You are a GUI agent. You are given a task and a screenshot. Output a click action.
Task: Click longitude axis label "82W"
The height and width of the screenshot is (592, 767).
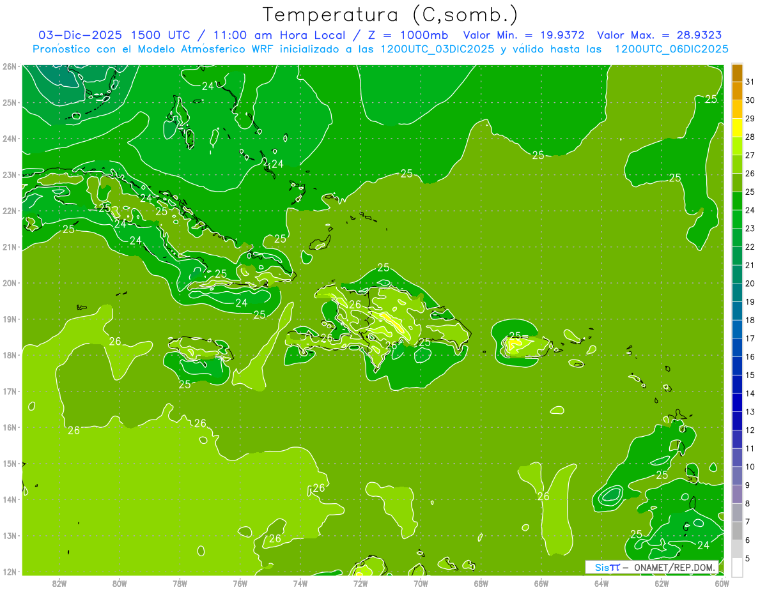[59, 583]
